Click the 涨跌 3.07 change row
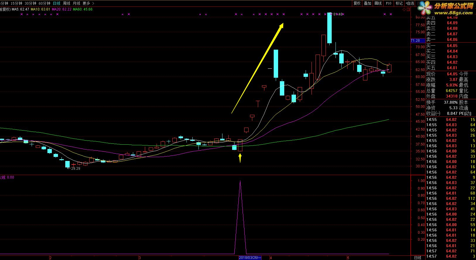Image resolution: width=476 pixels, height=260 pixels. coord(442,79)
